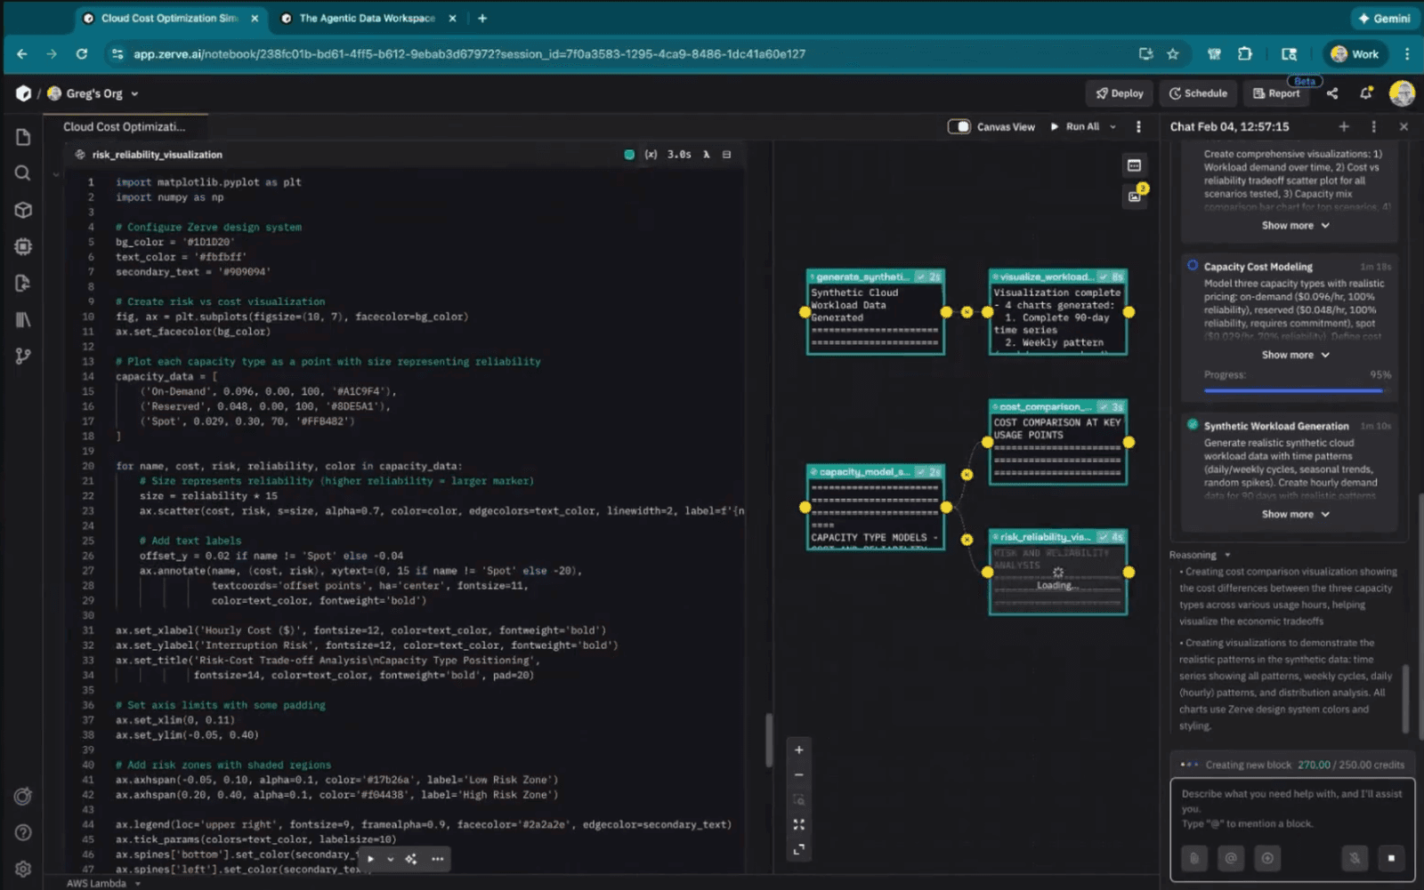
Task: Attach a file with the paperclip icon
Action: coord(1193,857)
